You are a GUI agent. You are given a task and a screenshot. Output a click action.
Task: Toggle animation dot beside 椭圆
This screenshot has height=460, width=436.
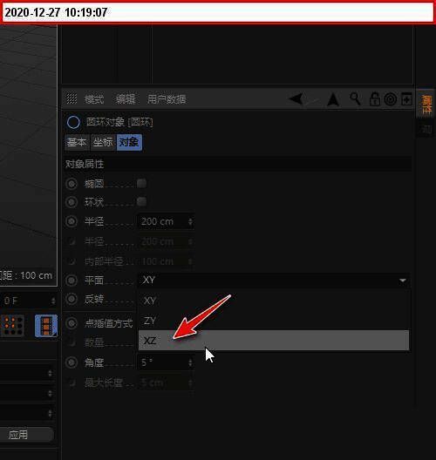(72, 184)
